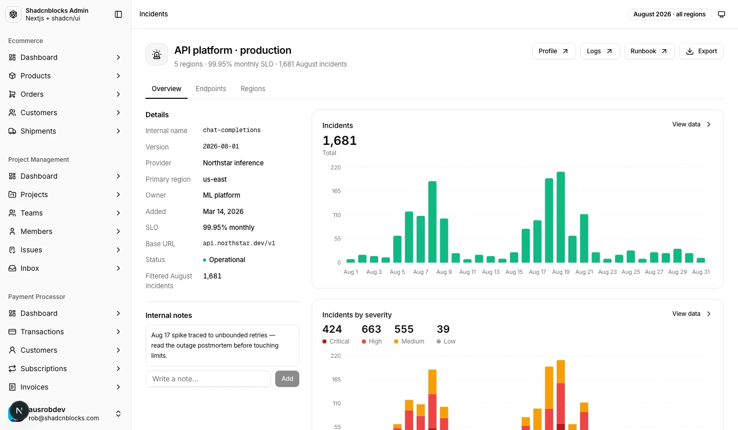Open View data for Incidents by severity
The height and width of the screenshot is (430, 738).
click(692, 314)
